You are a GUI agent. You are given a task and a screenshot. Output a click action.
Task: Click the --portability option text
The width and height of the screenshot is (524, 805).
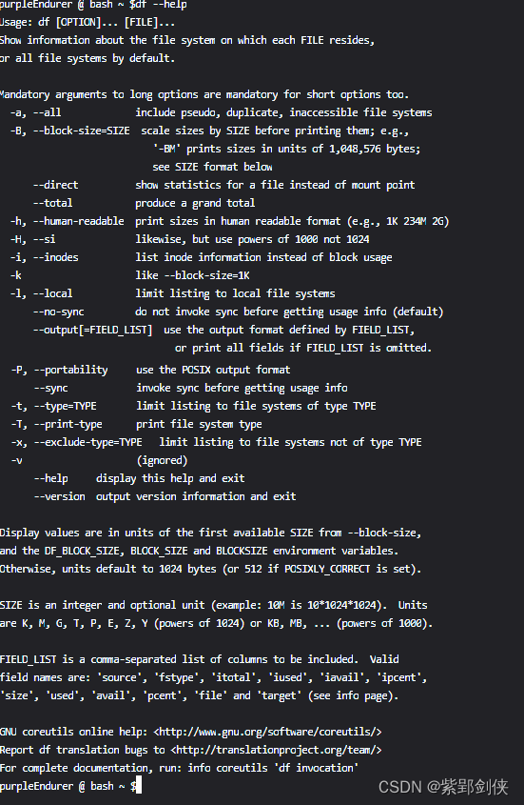pos(70,370)
